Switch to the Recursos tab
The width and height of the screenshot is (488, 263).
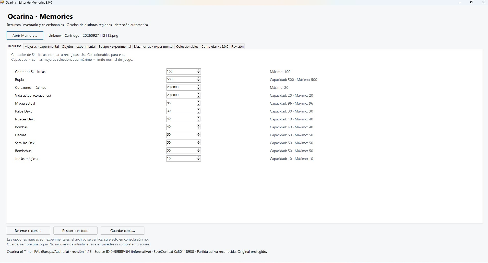click(x=15, y=46)
